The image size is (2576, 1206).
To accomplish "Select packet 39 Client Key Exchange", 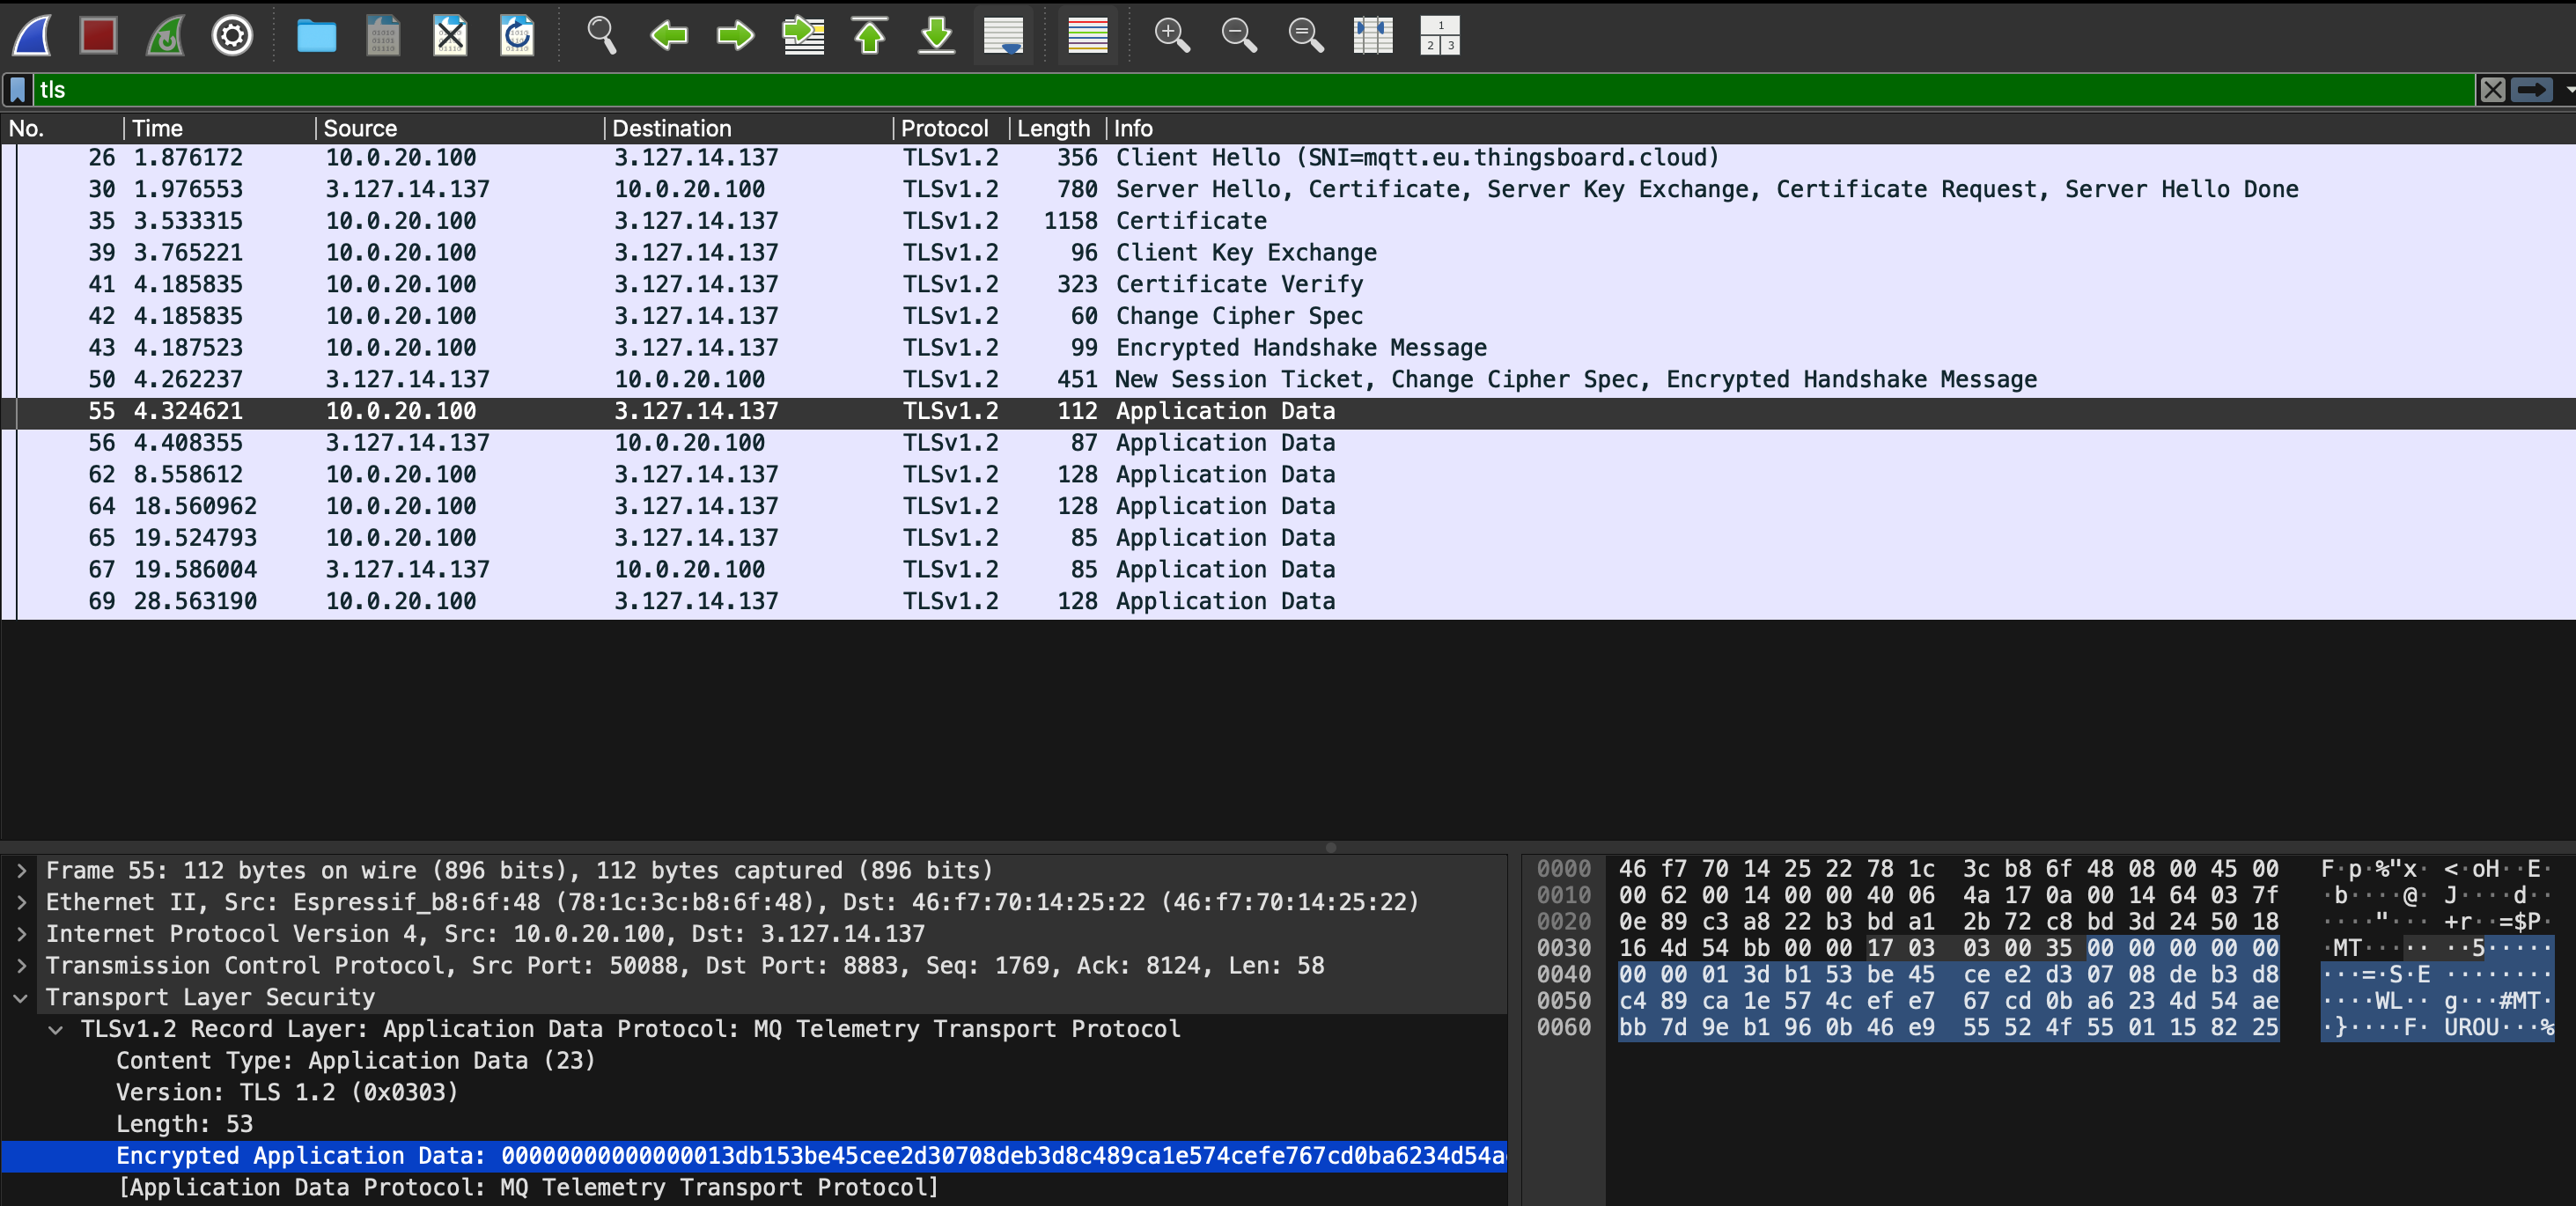I will pyautogui.click(x=1288, y=253).
